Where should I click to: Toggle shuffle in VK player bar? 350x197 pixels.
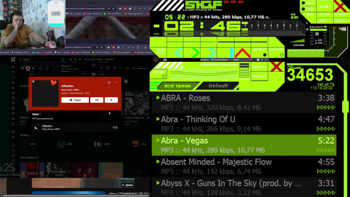[40, 68]
